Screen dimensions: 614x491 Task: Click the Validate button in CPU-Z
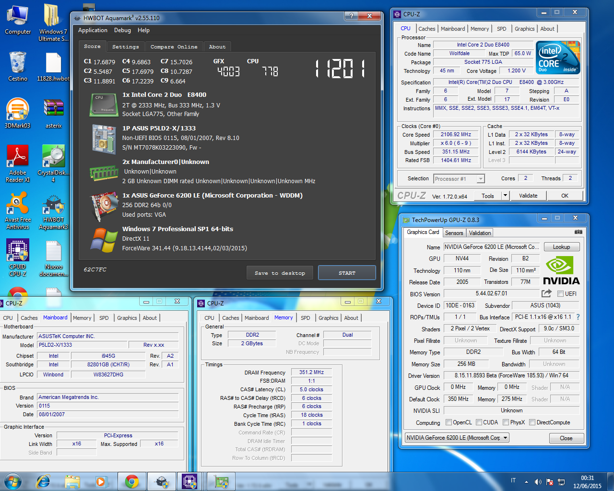[528, 196]
